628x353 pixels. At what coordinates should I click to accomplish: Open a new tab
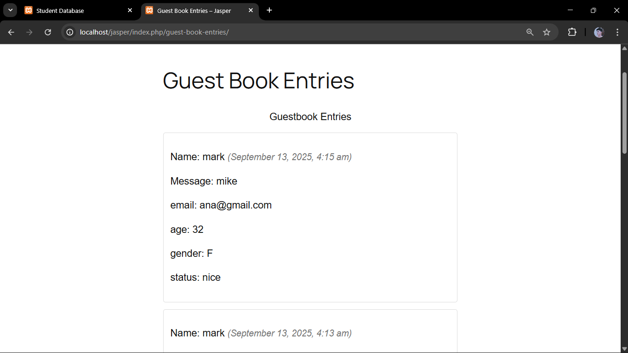(269, 10)
